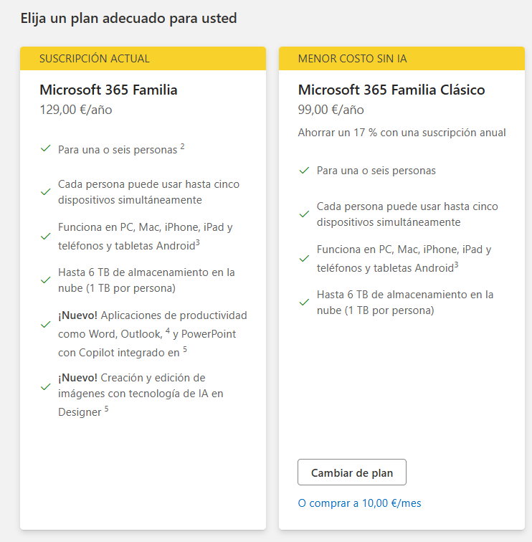This screenshot has height=542, width=532.
Task: Click the yellow "SUSCRIPCIÓN ACTUAL" banner
Action: point(143,59)
